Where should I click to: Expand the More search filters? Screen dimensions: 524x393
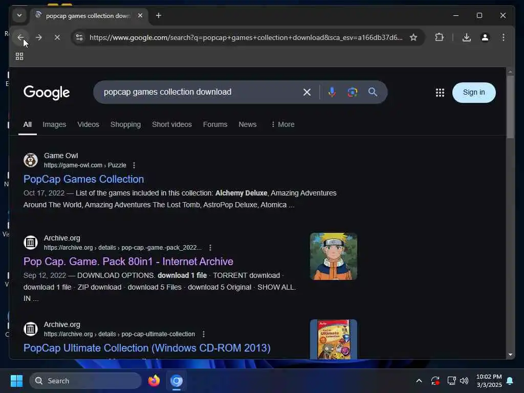point(282,125)
